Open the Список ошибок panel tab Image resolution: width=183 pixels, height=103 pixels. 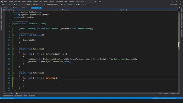[18, 95]
